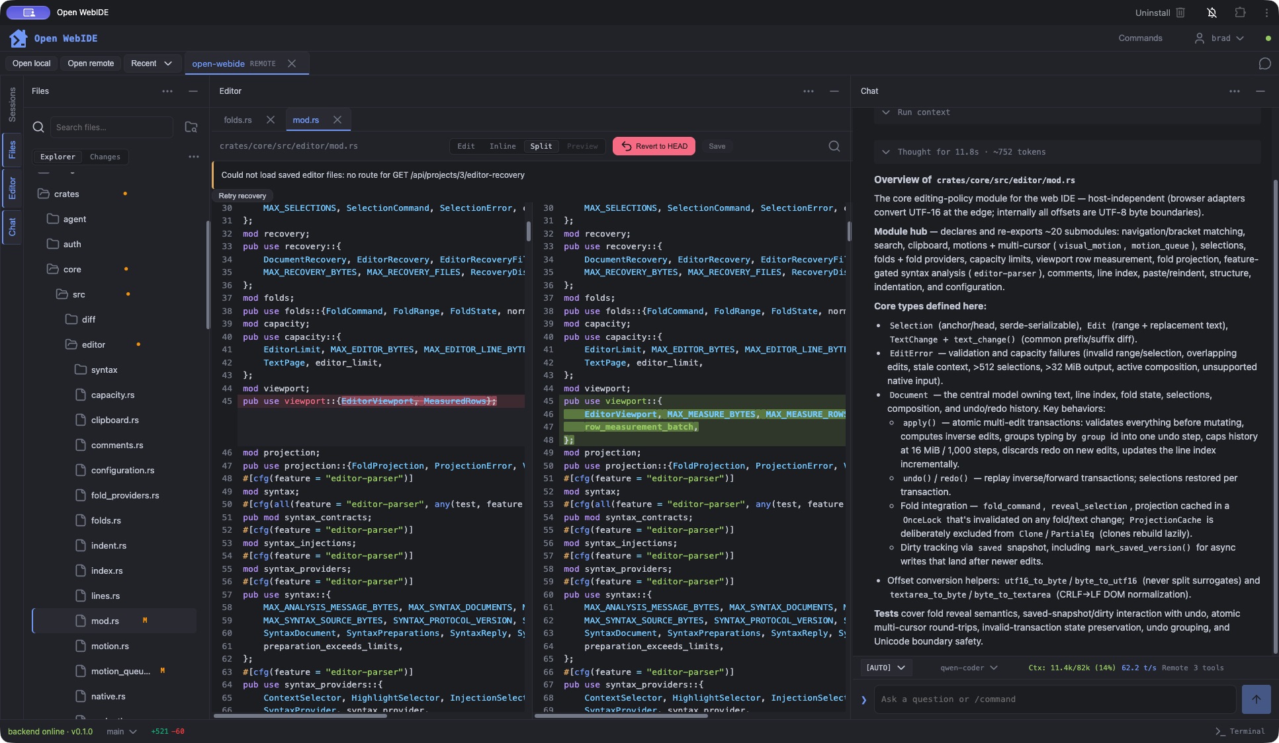Image resolution: width=1279 pixels, height=743 pixels.
Task: Close the folds.rs editor tab
Action: [x=271, y=120]
